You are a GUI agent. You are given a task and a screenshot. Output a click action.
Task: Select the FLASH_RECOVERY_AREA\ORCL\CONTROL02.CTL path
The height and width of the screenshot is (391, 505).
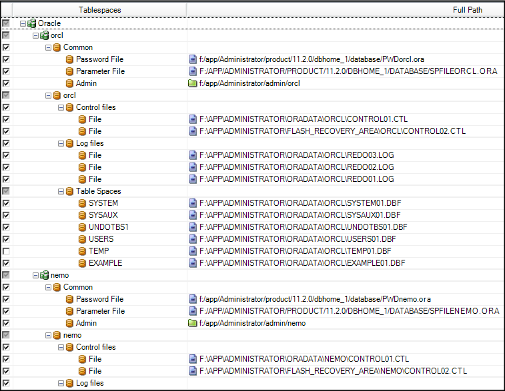(332, 131)
